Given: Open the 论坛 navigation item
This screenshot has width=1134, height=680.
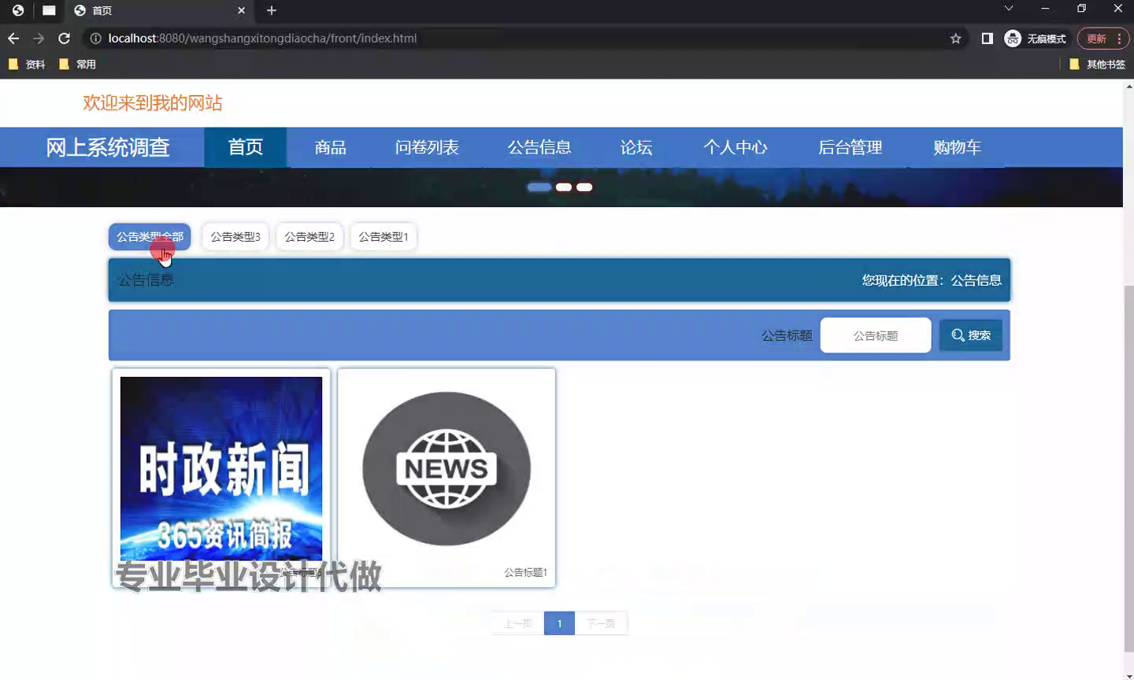Looking at the screenshot, I should [636, 147].
